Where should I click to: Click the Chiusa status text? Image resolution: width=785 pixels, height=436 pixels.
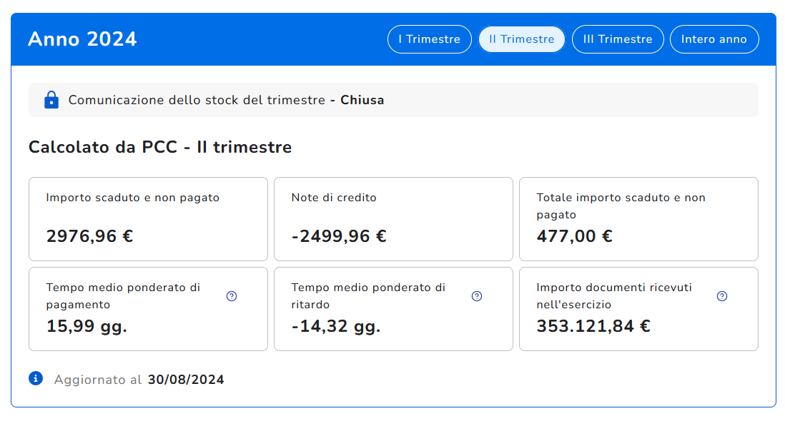pos(362,100)
